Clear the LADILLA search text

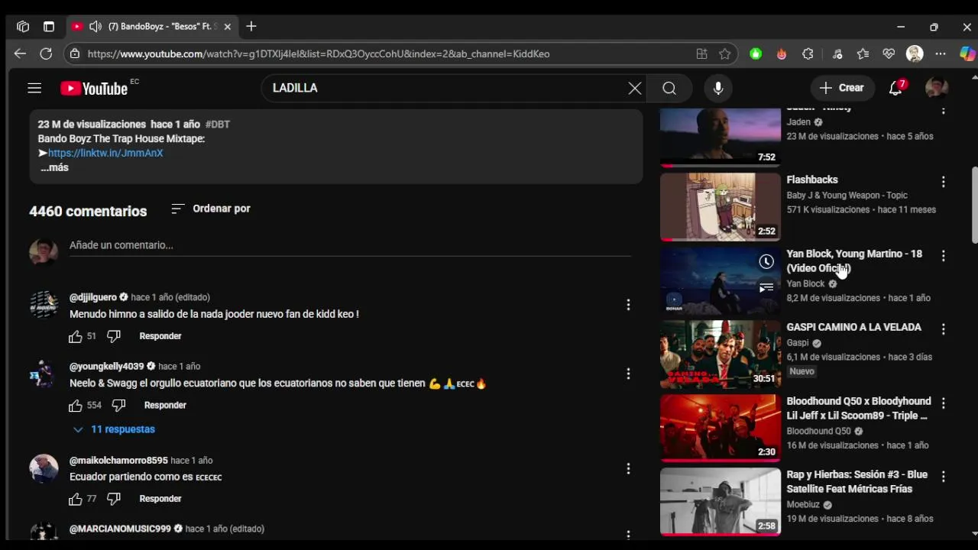click(634, 88)
